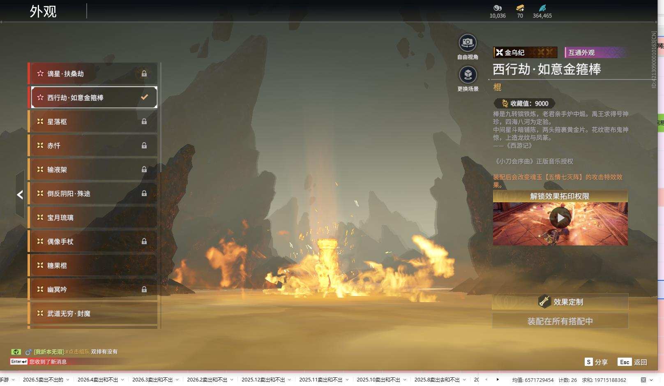Click the gold ticket icon above 70

520,8
